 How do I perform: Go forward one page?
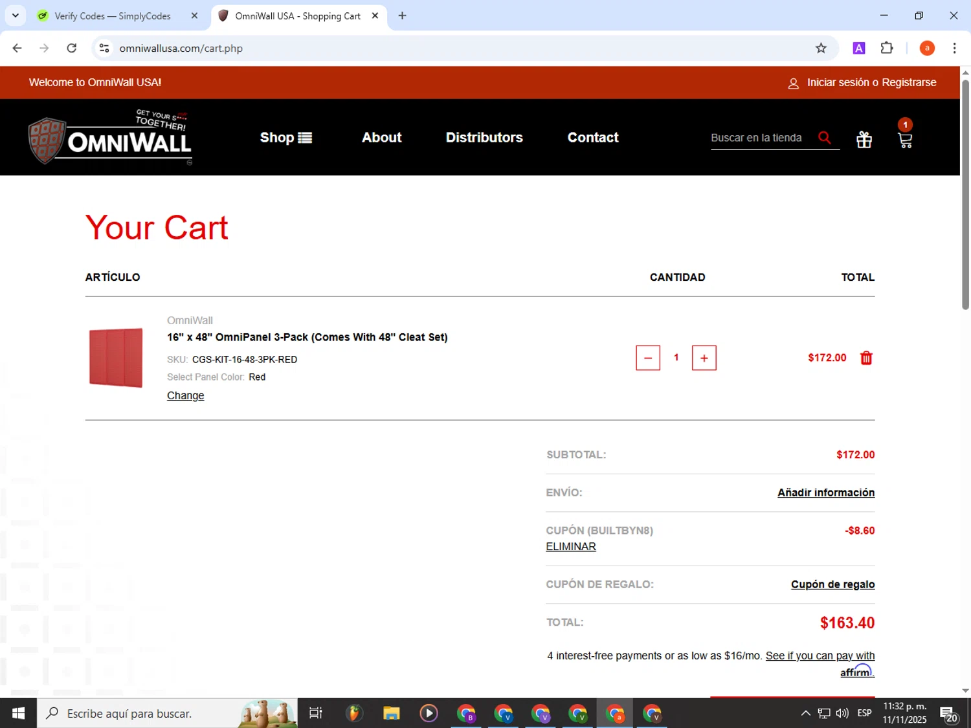pos(44,48)
